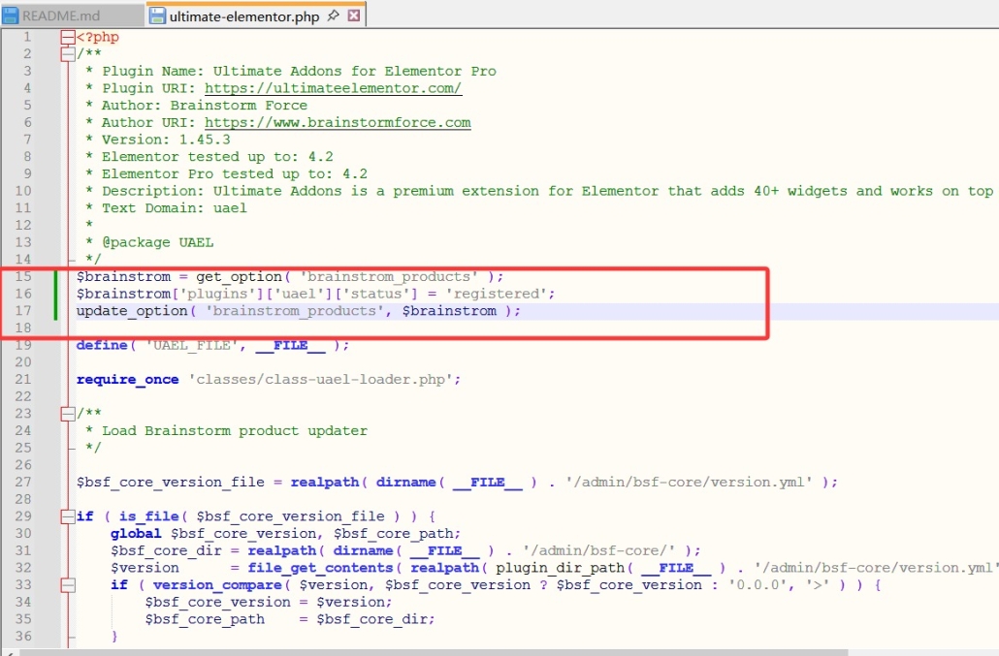The image size is (999, 656).
Task: Select the ultimate-elementor.php tab
Action: pyautogui.click(x=244, y=16)
